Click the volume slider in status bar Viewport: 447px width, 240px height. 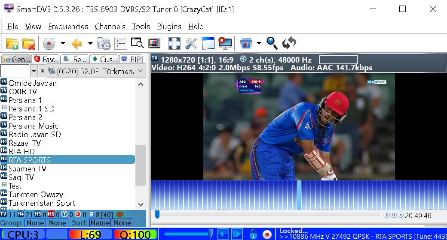189,234
